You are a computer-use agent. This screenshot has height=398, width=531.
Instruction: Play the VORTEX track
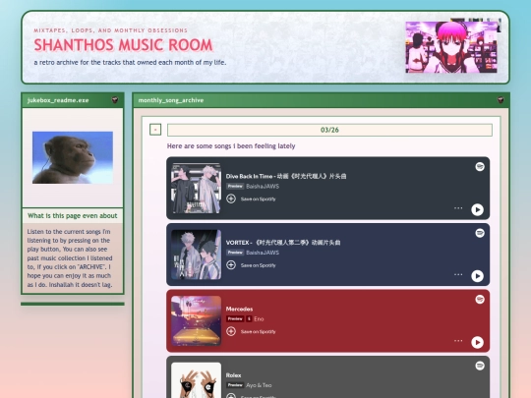pos(477,276)
